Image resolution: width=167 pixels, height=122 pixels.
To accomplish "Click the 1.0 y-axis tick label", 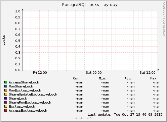I will (18, 11).
